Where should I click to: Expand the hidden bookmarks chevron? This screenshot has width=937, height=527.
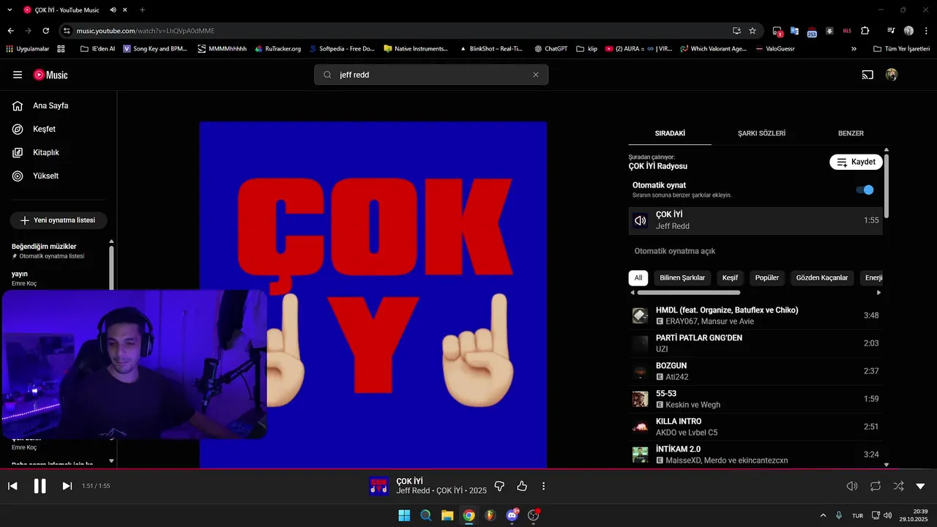854,48
